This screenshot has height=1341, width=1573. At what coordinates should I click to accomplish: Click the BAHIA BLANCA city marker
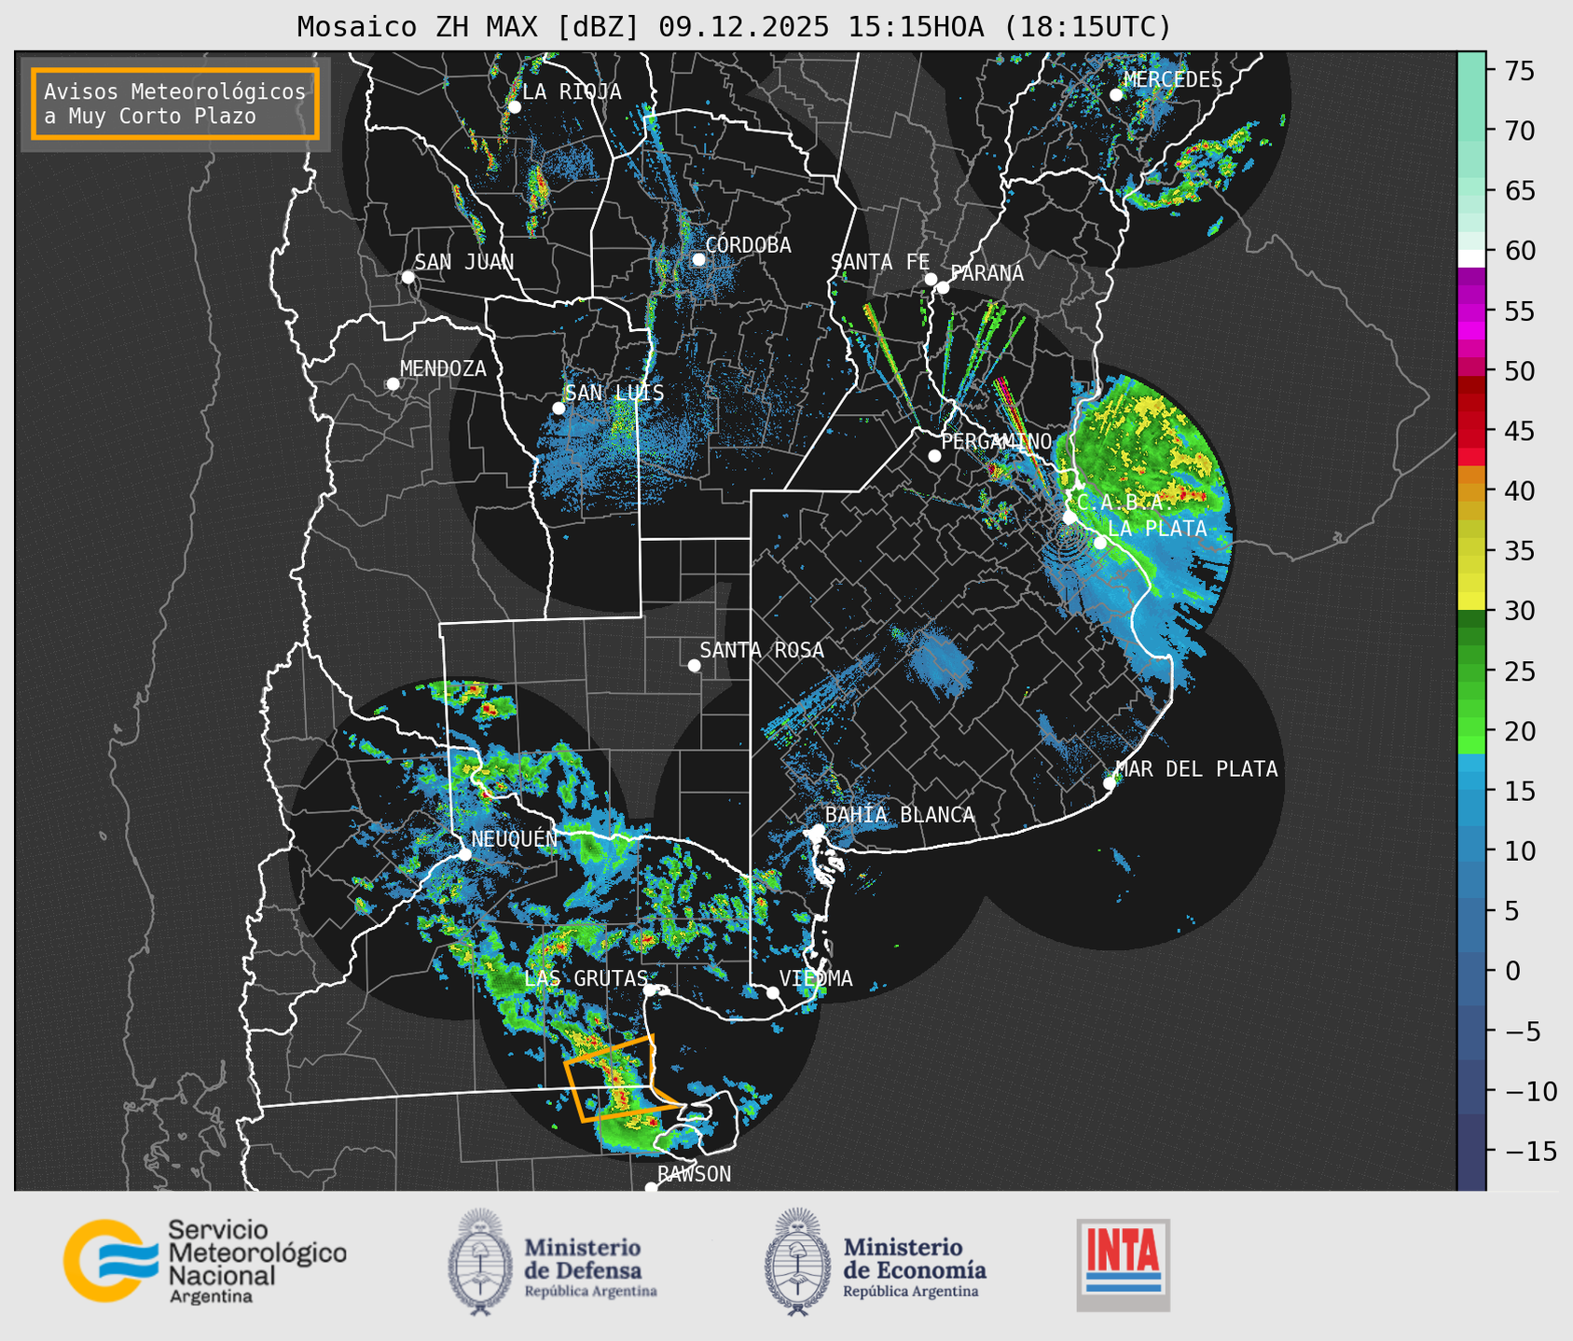[818, 830]
